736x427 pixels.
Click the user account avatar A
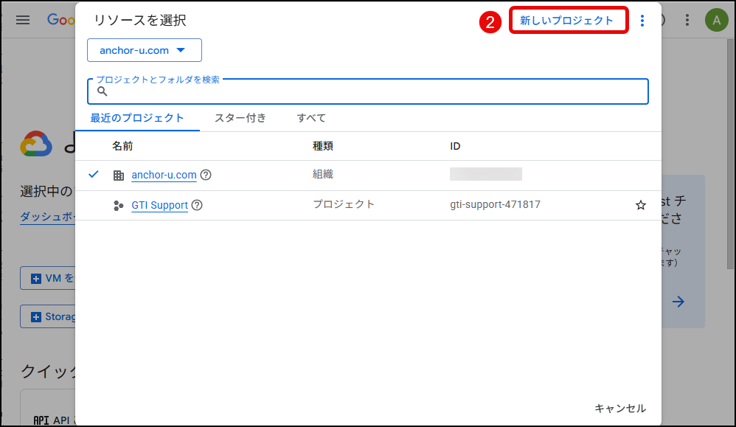[716, 20]
